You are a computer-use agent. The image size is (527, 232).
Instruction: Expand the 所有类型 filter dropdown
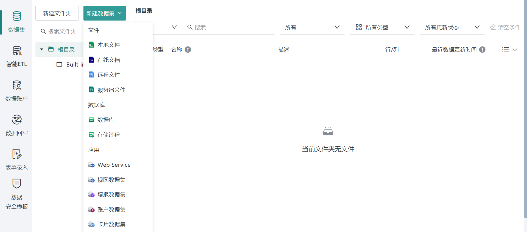point(382,27)
